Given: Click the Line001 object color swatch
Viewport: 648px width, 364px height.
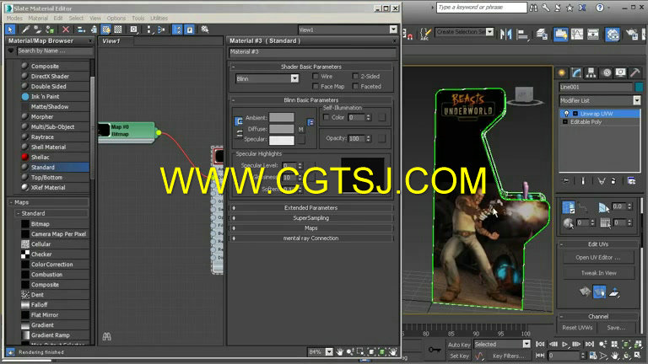Looking at the screenshot, I should click(639, 87).
